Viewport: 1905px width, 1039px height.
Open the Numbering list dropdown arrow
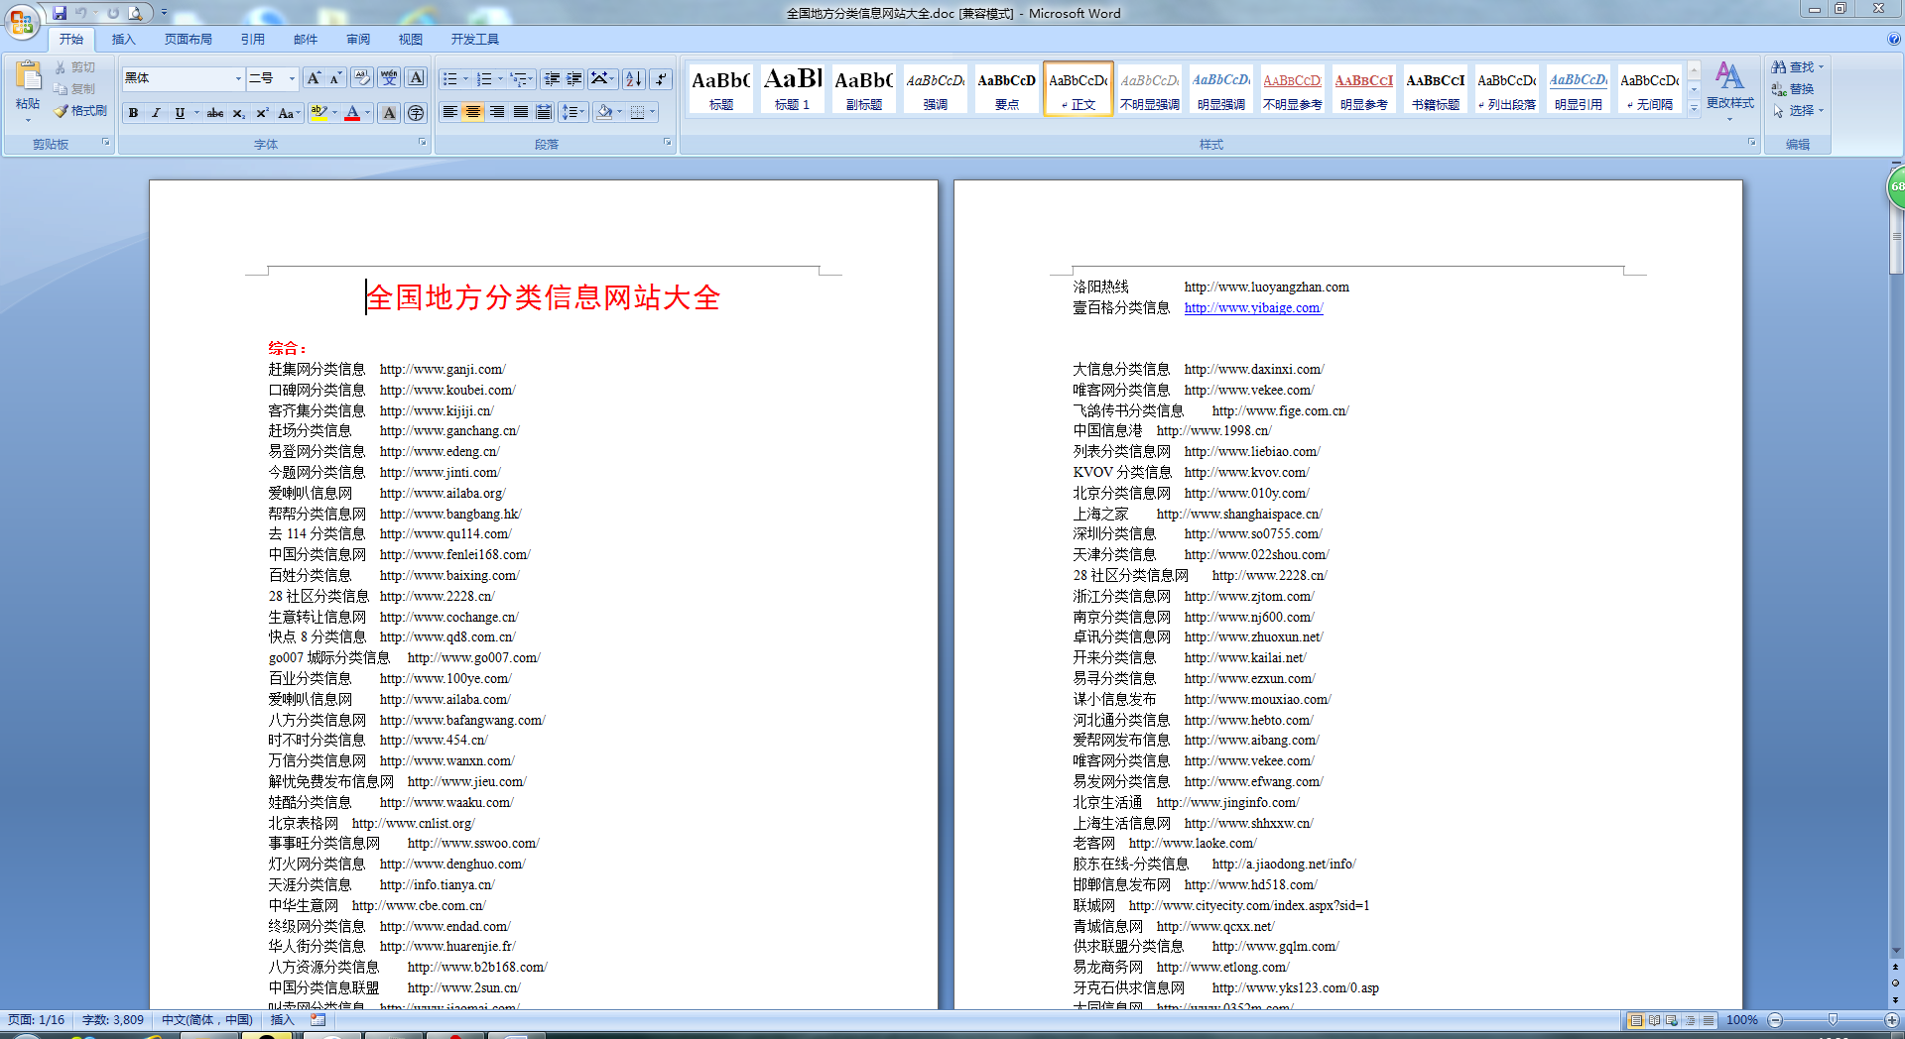pyautogui.click(x=500, y=78)
